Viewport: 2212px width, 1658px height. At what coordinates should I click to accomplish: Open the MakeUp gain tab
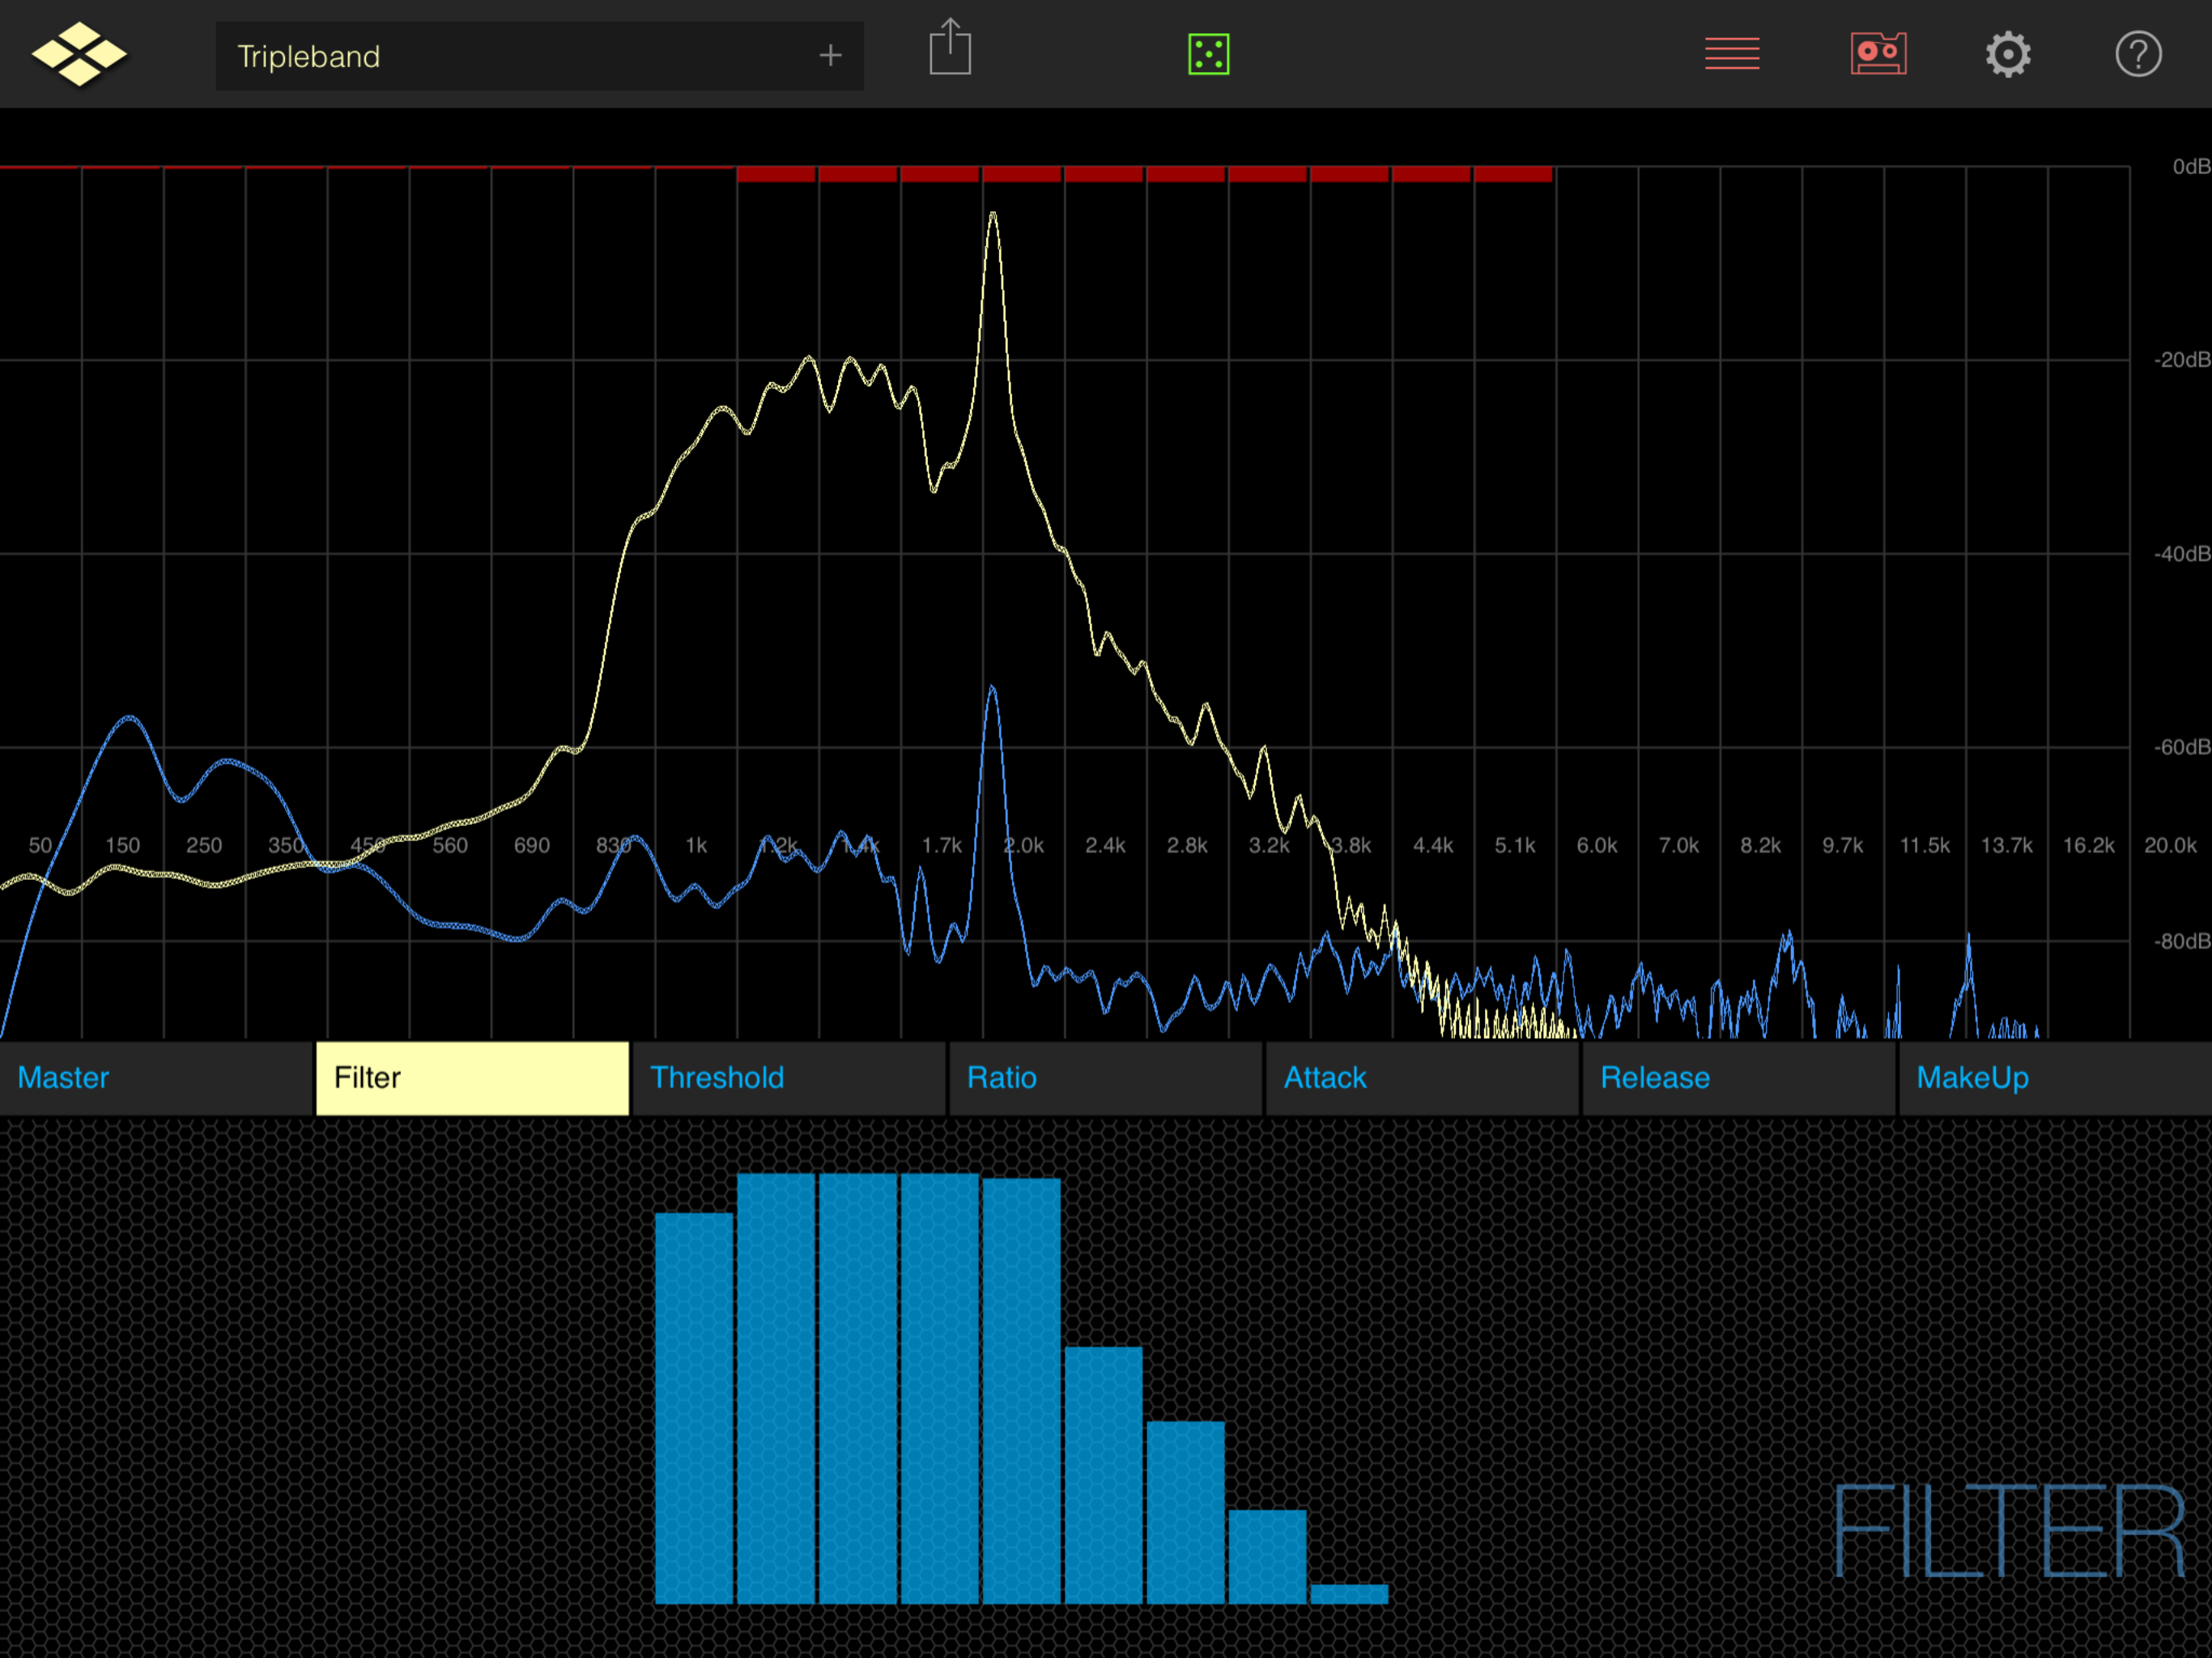[x=2054, y=1078]
